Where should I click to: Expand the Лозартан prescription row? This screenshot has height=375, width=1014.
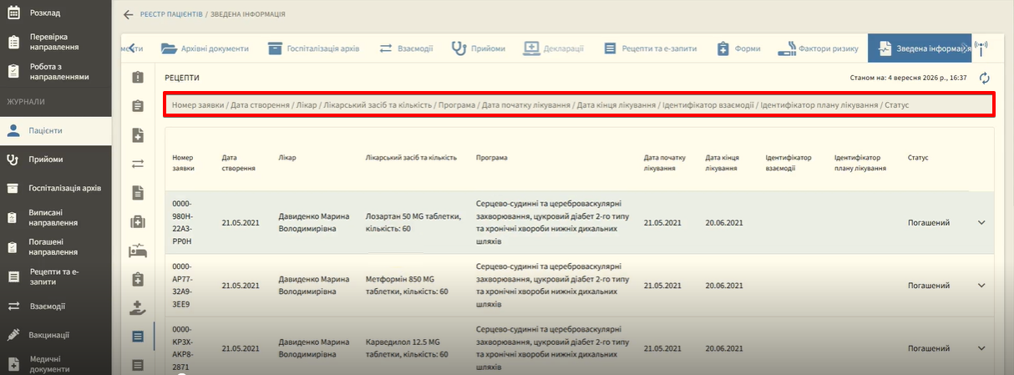tap(981, 222)
